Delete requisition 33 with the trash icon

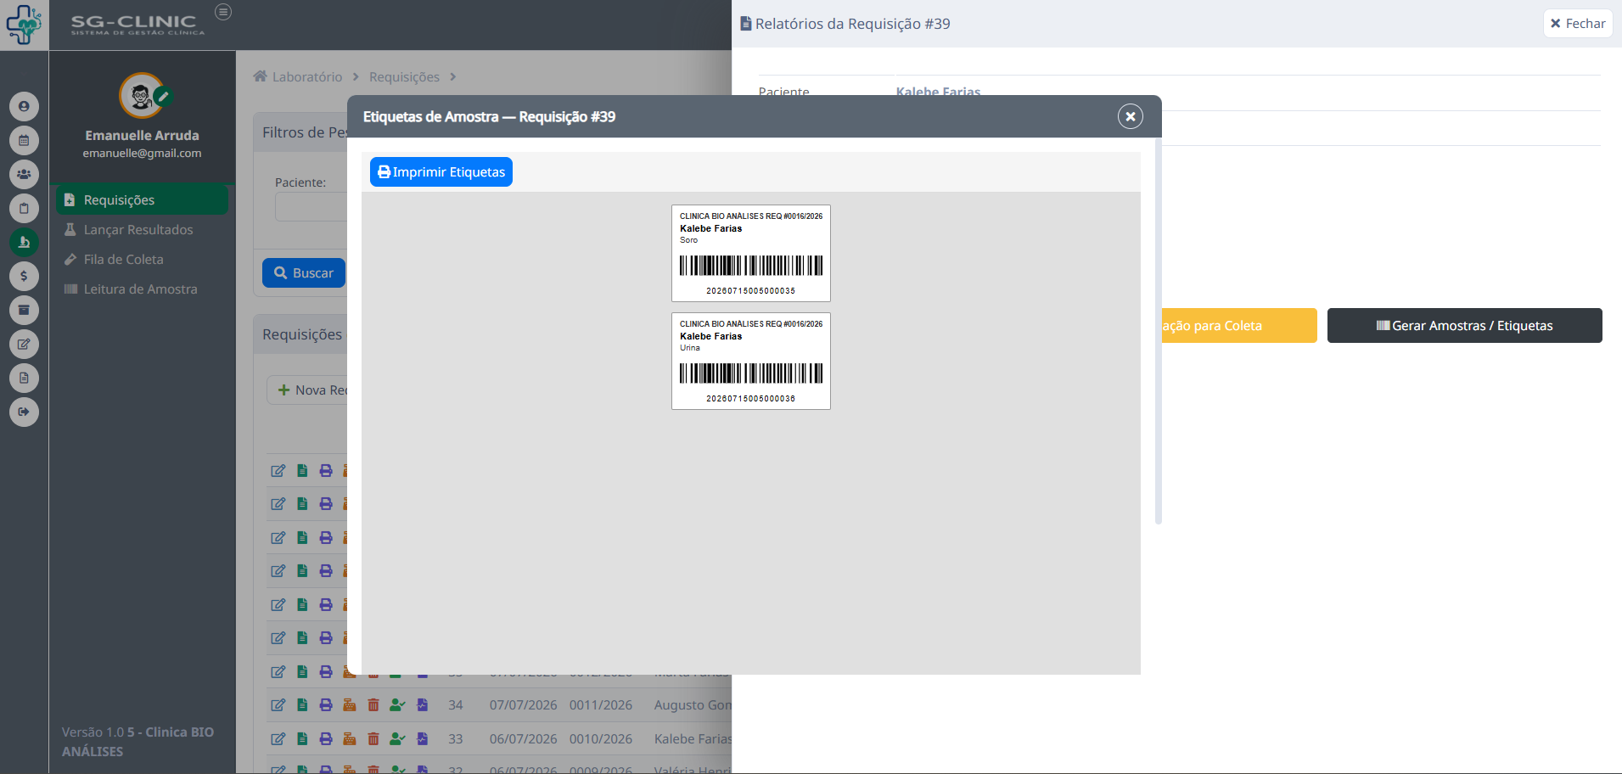pyautogui.click(x=373, y=739)
